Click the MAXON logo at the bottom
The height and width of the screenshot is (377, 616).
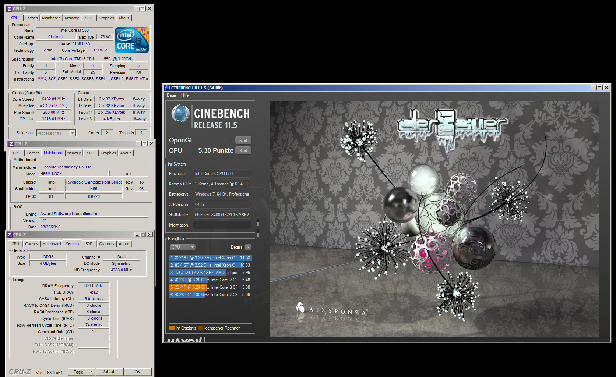point(184,340)
